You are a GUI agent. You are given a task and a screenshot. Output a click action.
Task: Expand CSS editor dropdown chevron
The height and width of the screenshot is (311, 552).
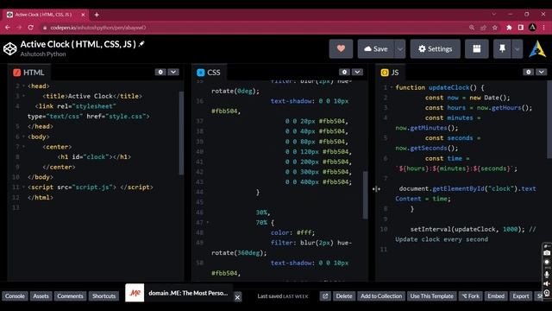tap(357, 72)
